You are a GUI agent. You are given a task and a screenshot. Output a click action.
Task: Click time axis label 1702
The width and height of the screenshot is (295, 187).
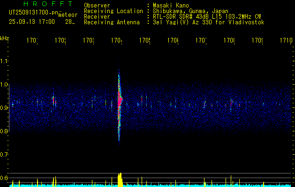tap(61, 41)
